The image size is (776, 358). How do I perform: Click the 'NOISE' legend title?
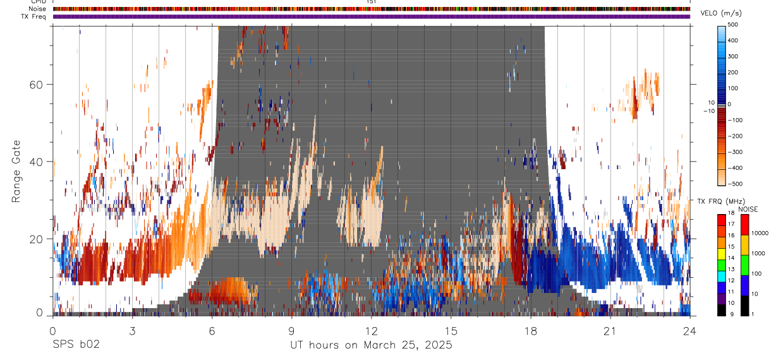pos(748,210)
